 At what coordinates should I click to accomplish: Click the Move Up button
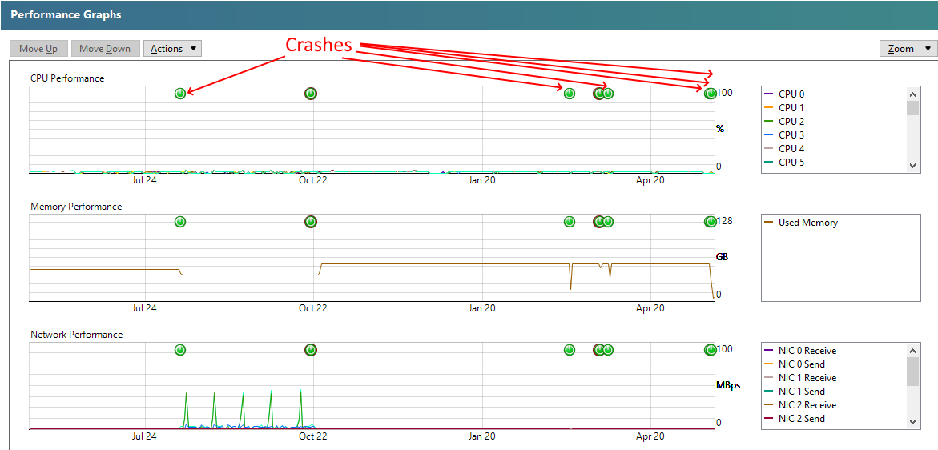tap(38, 48)
